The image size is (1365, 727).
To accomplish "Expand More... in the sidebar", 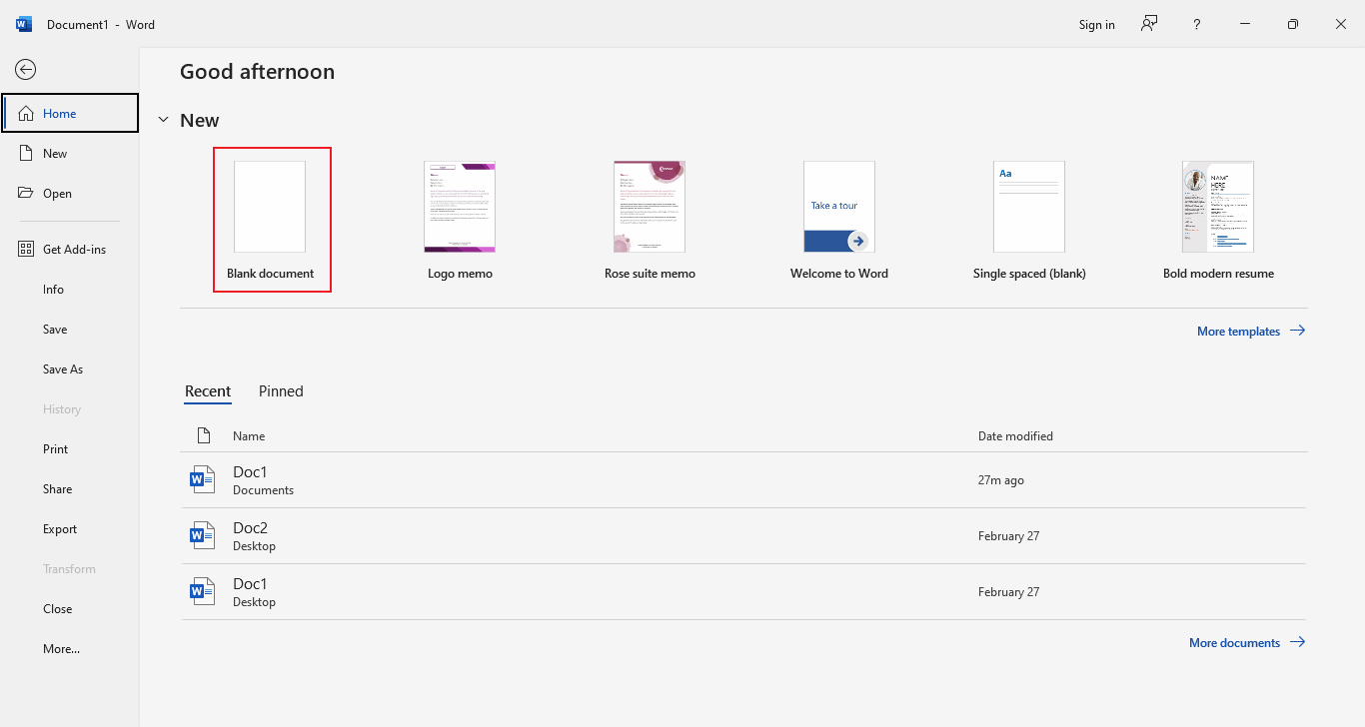I will coord(61,648).
